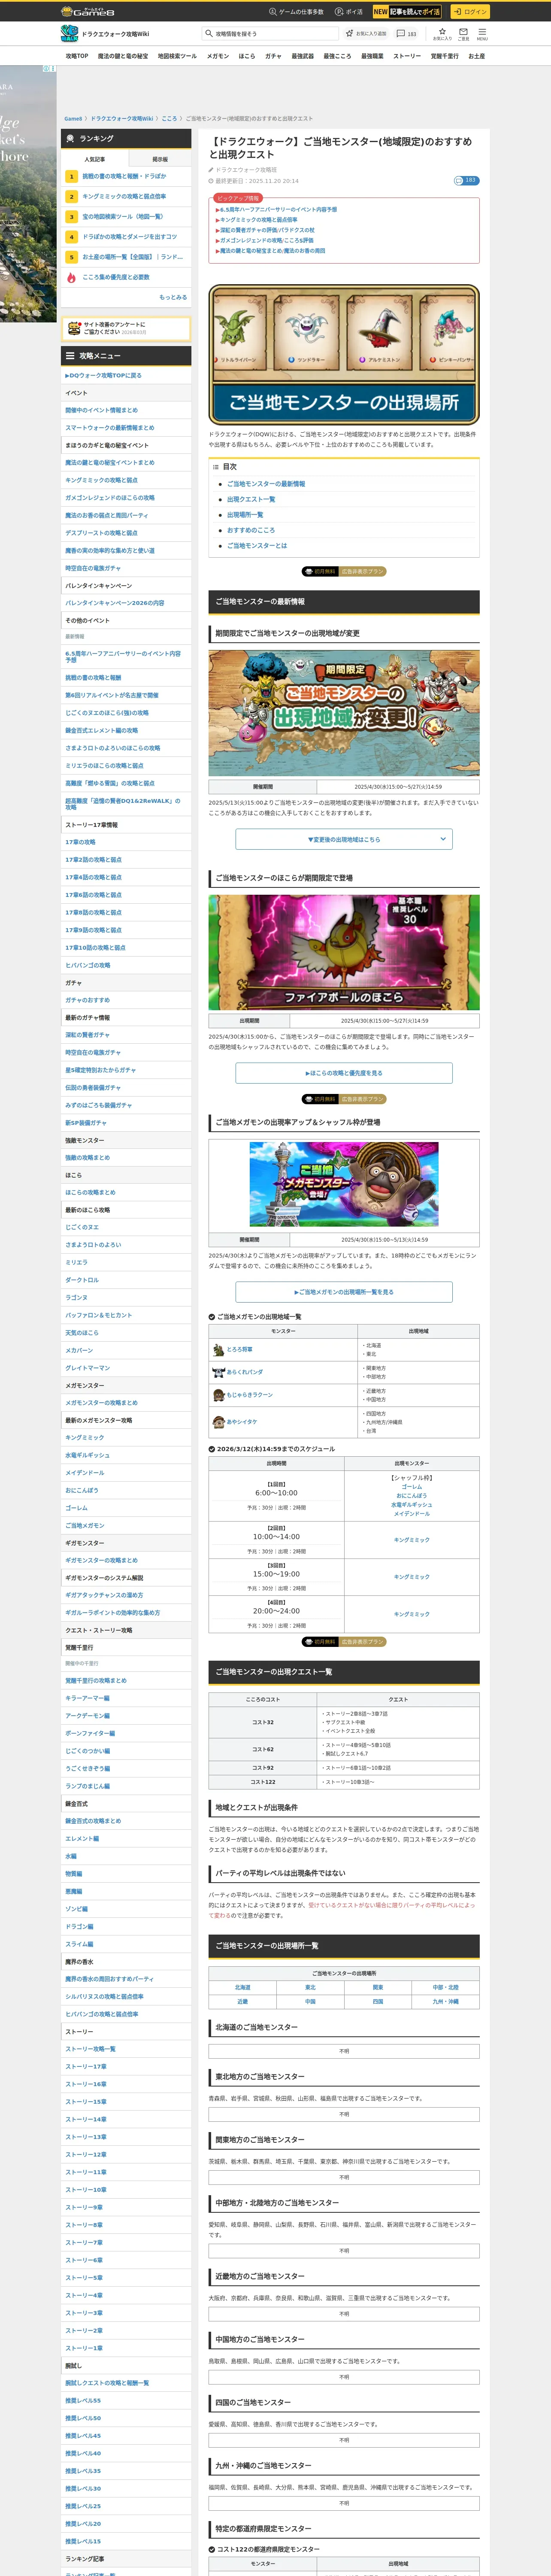
Task: Open the comments icon showing 183 in header
Action: (x=400, y=33)
